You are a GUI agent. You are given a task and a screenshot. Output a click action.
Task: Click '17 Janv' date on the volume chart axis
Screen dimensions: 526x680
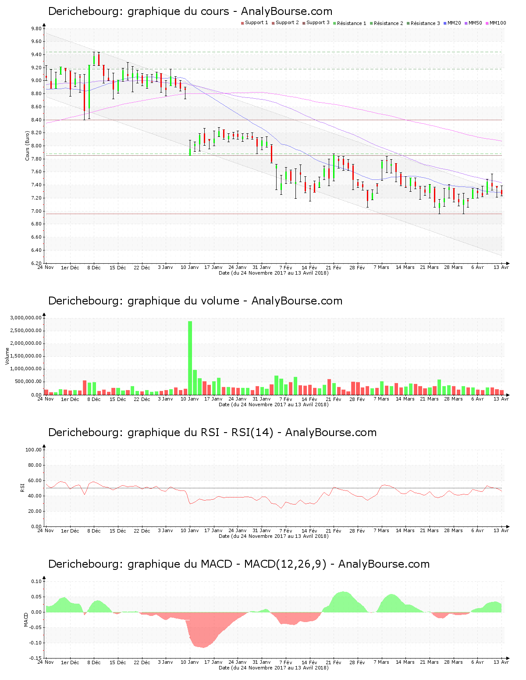pyautogui.click(x=213, y=399)
